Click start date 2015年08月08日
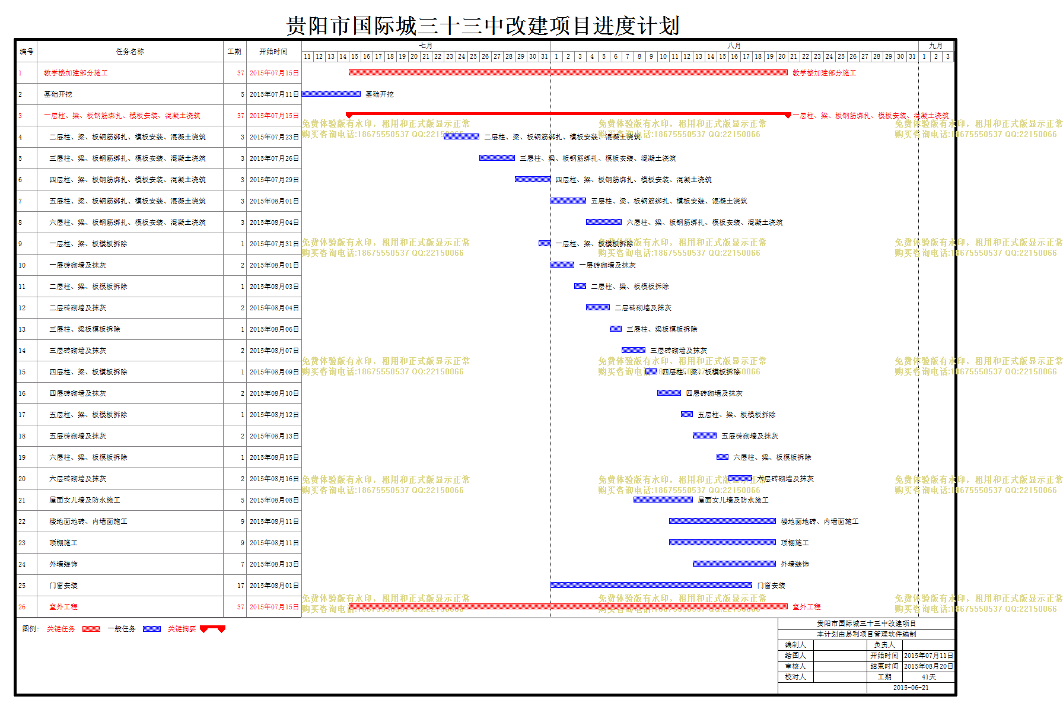The height and width of the screenshot is (709, 1063). pos(274,500)
